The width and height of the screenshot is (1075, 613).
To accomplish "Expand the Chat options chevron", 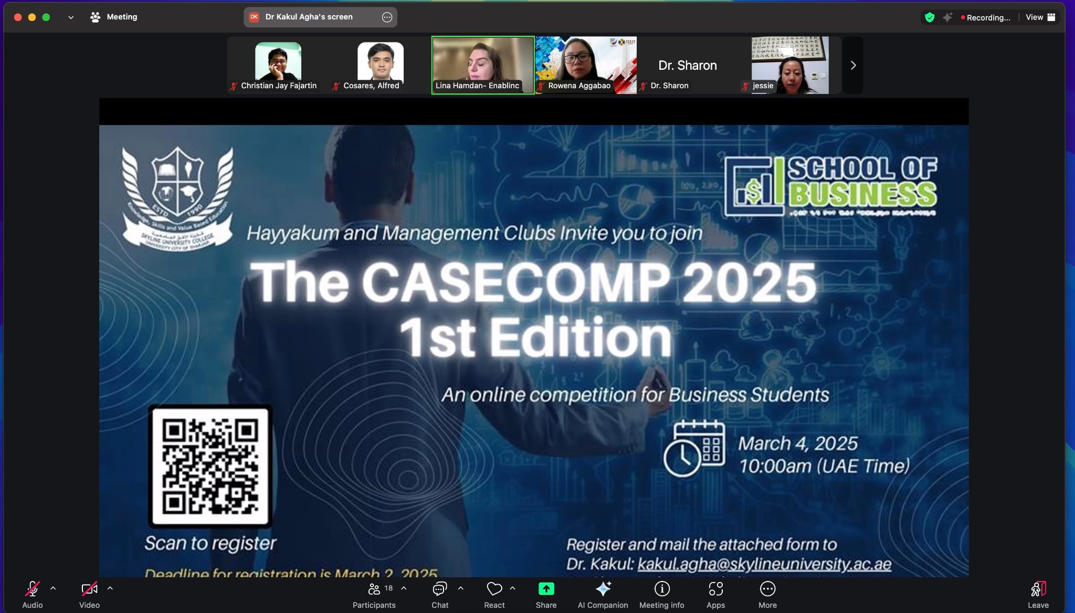I will [x=460, y=589].
